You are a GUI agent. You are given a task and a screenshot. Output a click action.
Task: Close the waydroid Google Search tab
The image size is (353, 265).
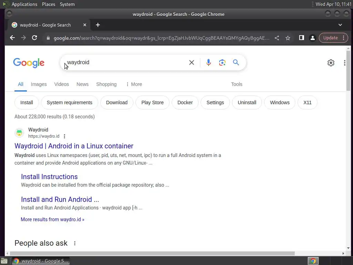click(x=85, y=25)
